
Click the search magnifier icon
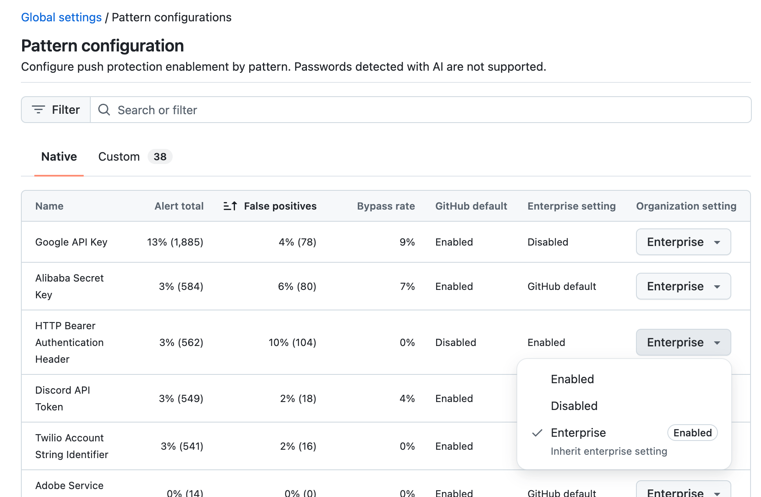click(104, 110)
